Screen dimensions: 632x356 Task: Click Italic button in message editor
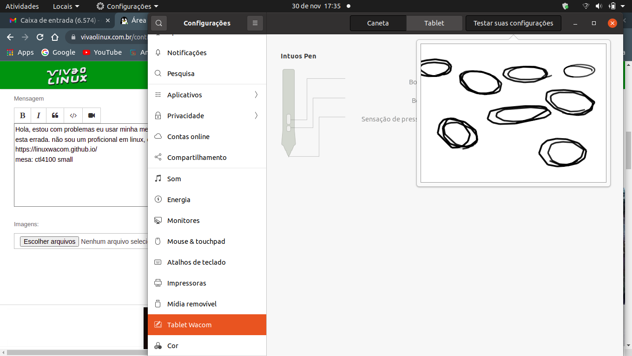(39, 115)
